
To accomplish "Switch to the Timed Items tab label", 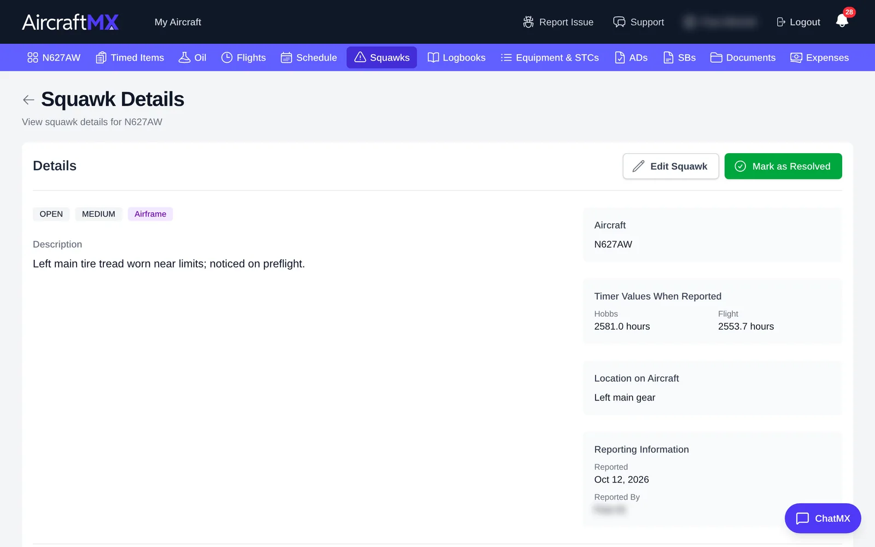I will tap(137, 57).
